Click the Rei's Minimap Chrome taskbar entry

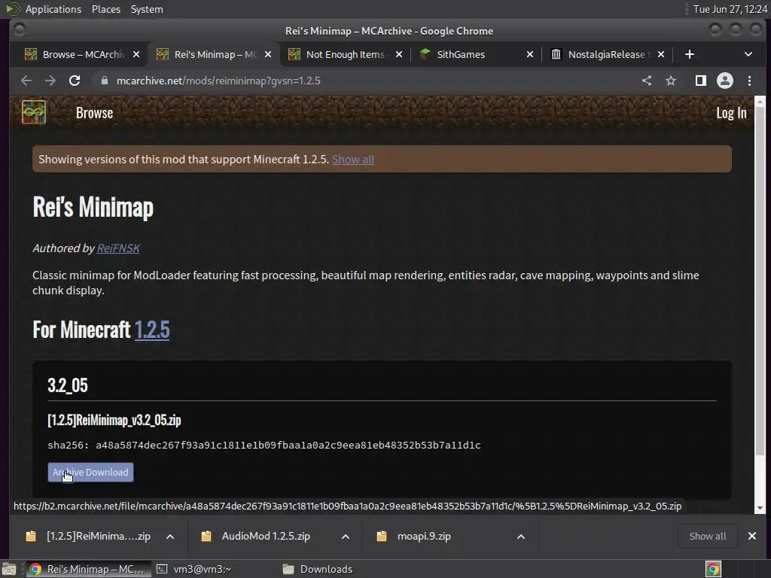(87, 569)
